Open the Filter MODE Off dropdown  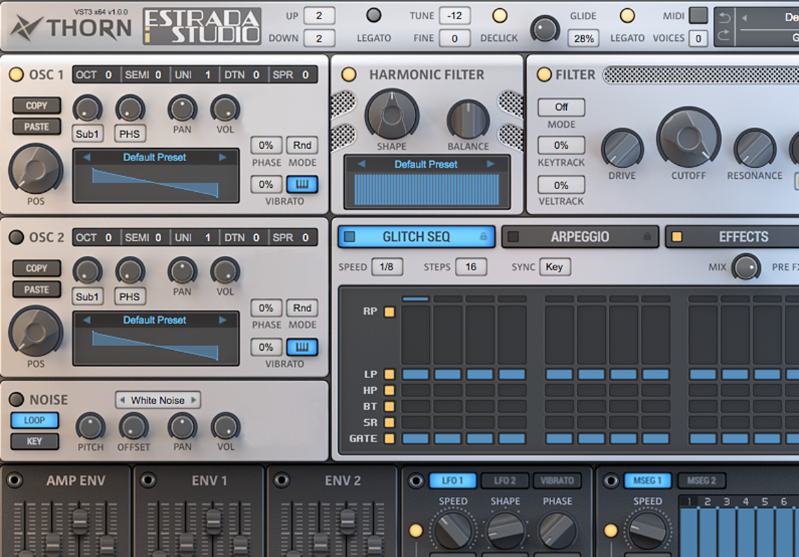click(x=561, y=107)
